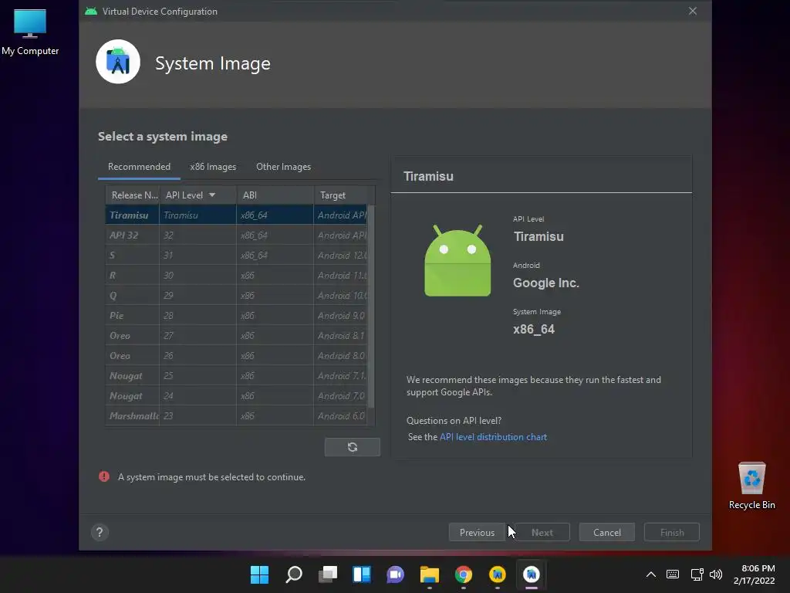Click the red error warning icon
This screenshot has width=790, height=593.
[104, 476]
